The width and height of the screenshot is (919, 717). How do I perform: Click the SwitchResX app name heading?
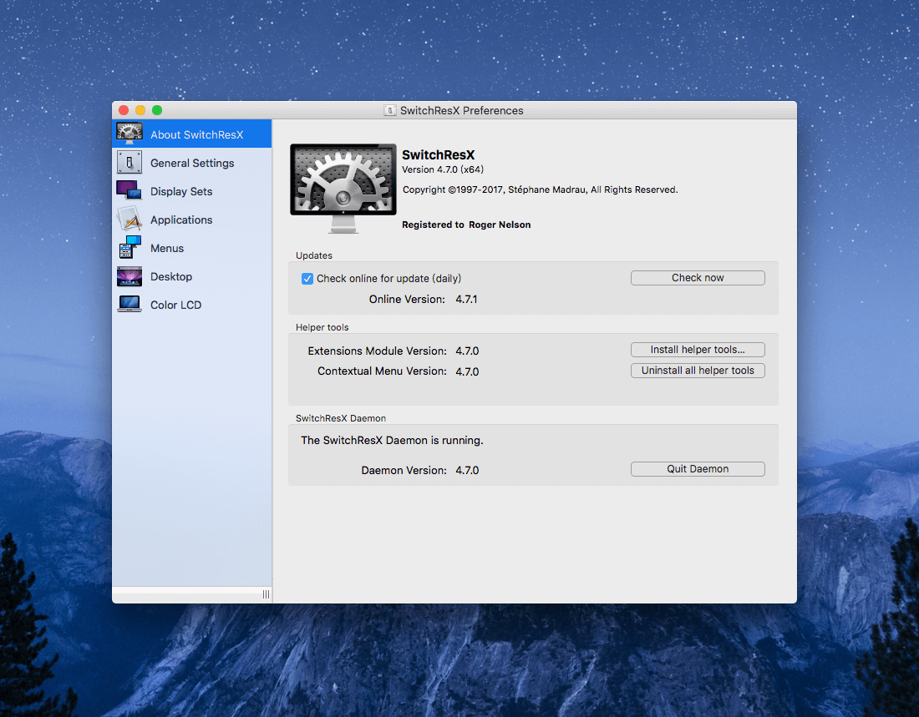(438, 154)
